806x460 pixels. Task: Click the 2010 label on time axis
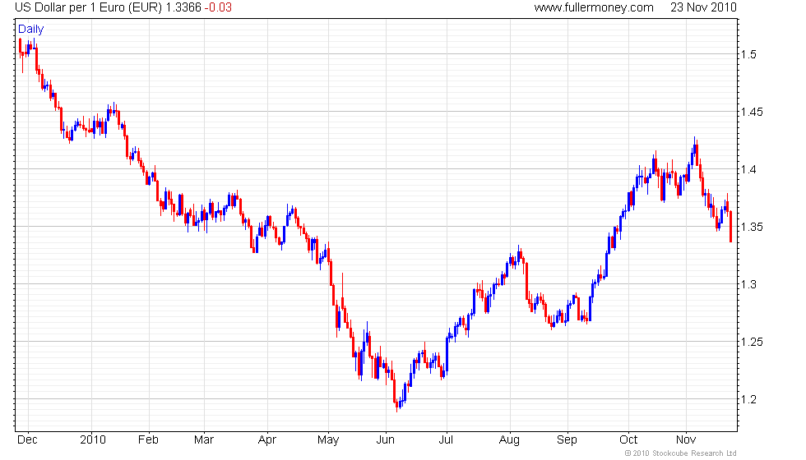[x=92, y=440]
